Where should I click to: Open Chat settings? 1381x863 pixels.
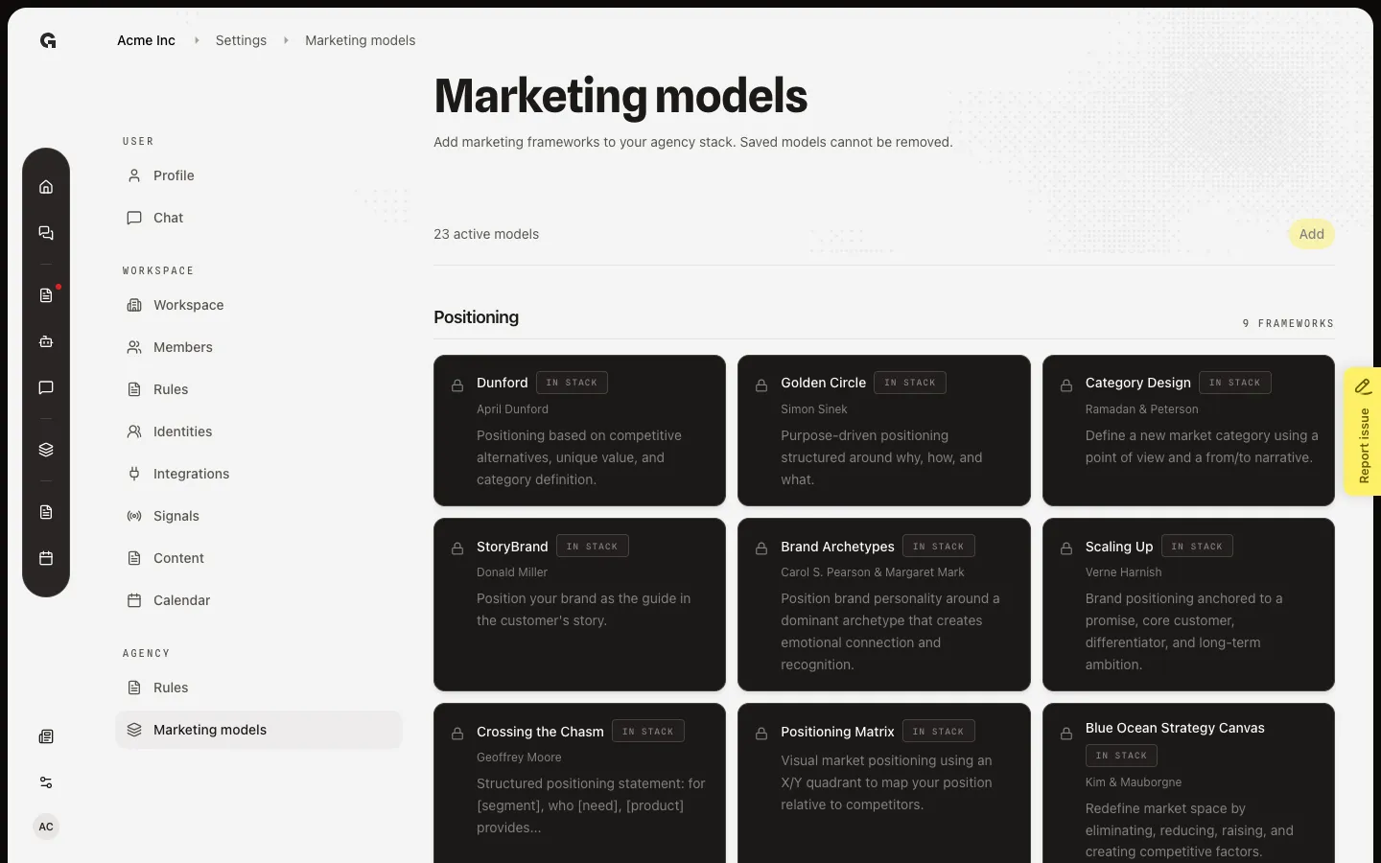click(x=259, y=218)
